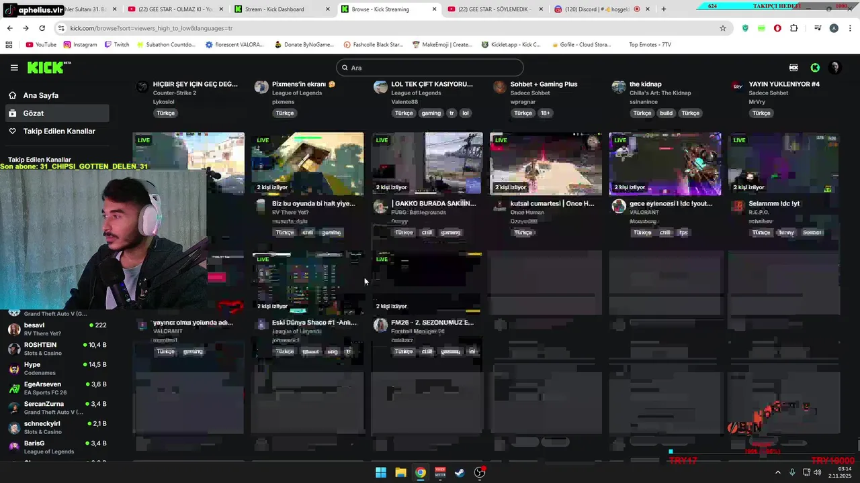Close the Browse - Kick Streaming tab
The width and height of the screenshot is (860, 483).
tap(435, 9)
